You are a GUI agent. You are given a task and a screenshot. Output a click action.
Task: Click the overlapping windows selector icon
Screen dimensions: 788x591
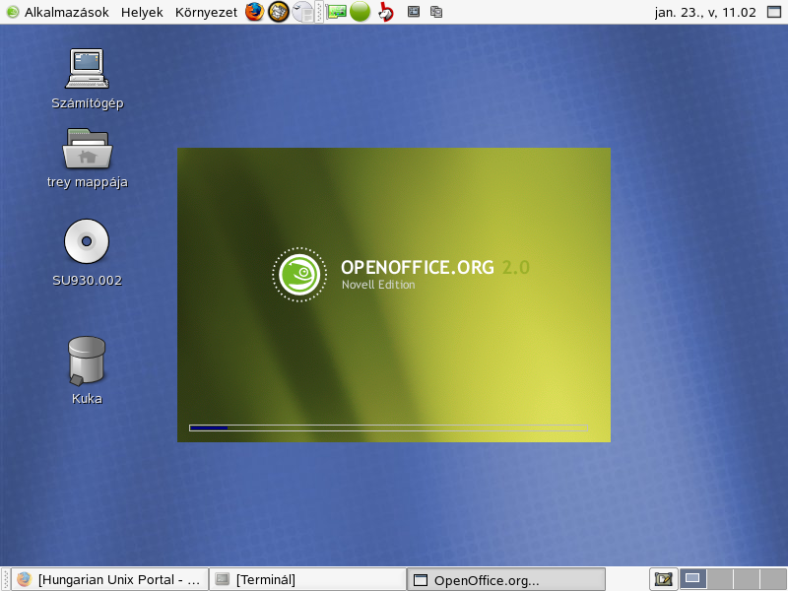[436, 12]
